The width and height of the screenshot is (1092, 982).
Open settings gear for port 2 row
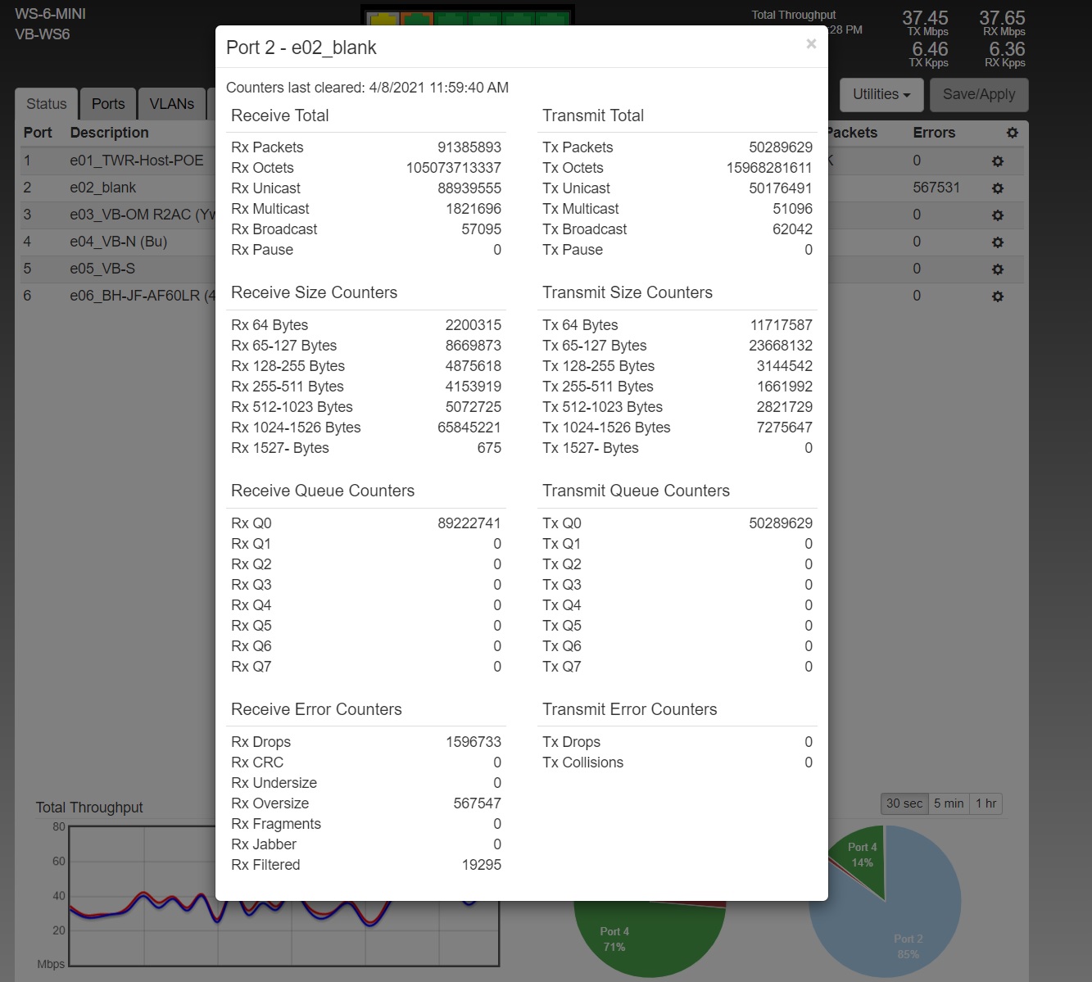pyautogui.click(x=997, y=188)
